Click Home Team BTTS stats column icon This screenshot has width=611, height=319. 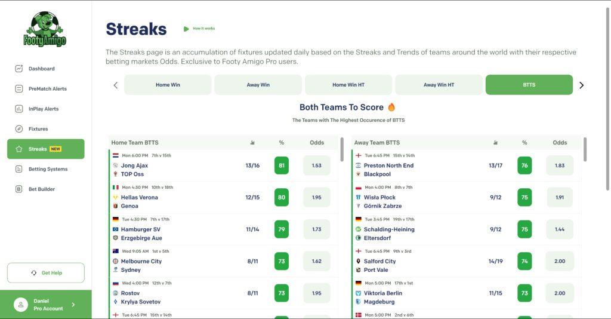252,143
